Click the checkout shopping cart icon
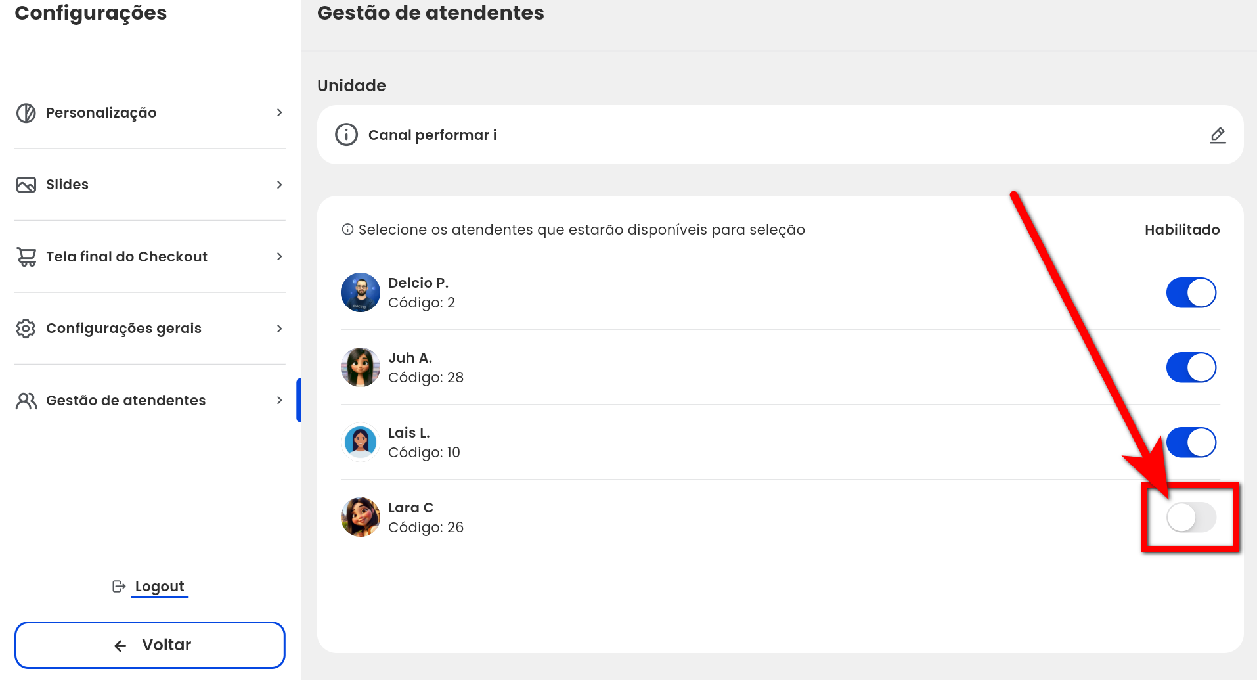The height and width of the screenshot is (680, 1257). click(x=26, y=257)
